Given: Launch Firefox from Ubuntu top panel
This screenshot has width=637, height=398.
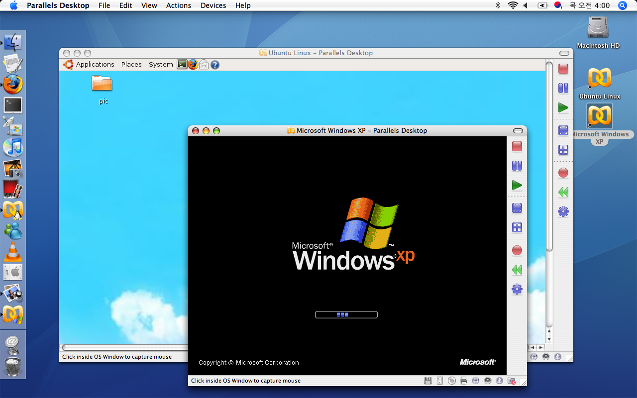Looking at the screenshot, I should (193, 64).
